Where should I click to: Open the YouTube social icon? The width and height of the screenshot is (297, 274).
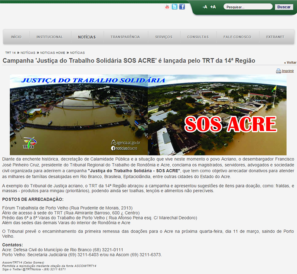(167, 7)
